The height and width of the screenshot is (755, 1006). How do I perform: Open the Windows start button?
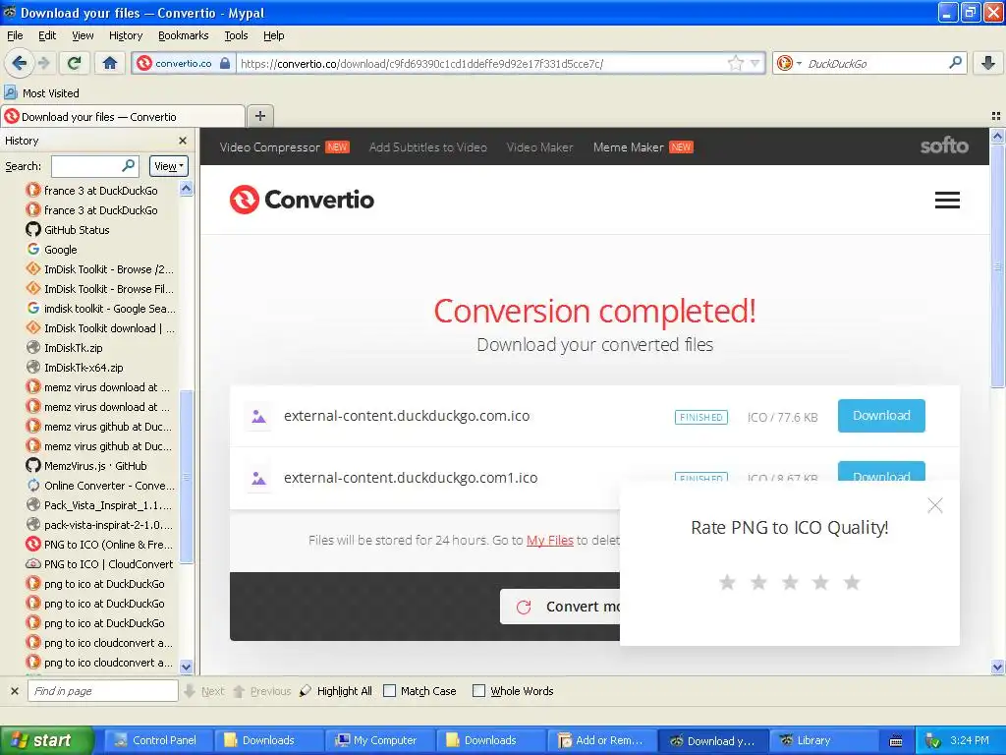[47, 740]
